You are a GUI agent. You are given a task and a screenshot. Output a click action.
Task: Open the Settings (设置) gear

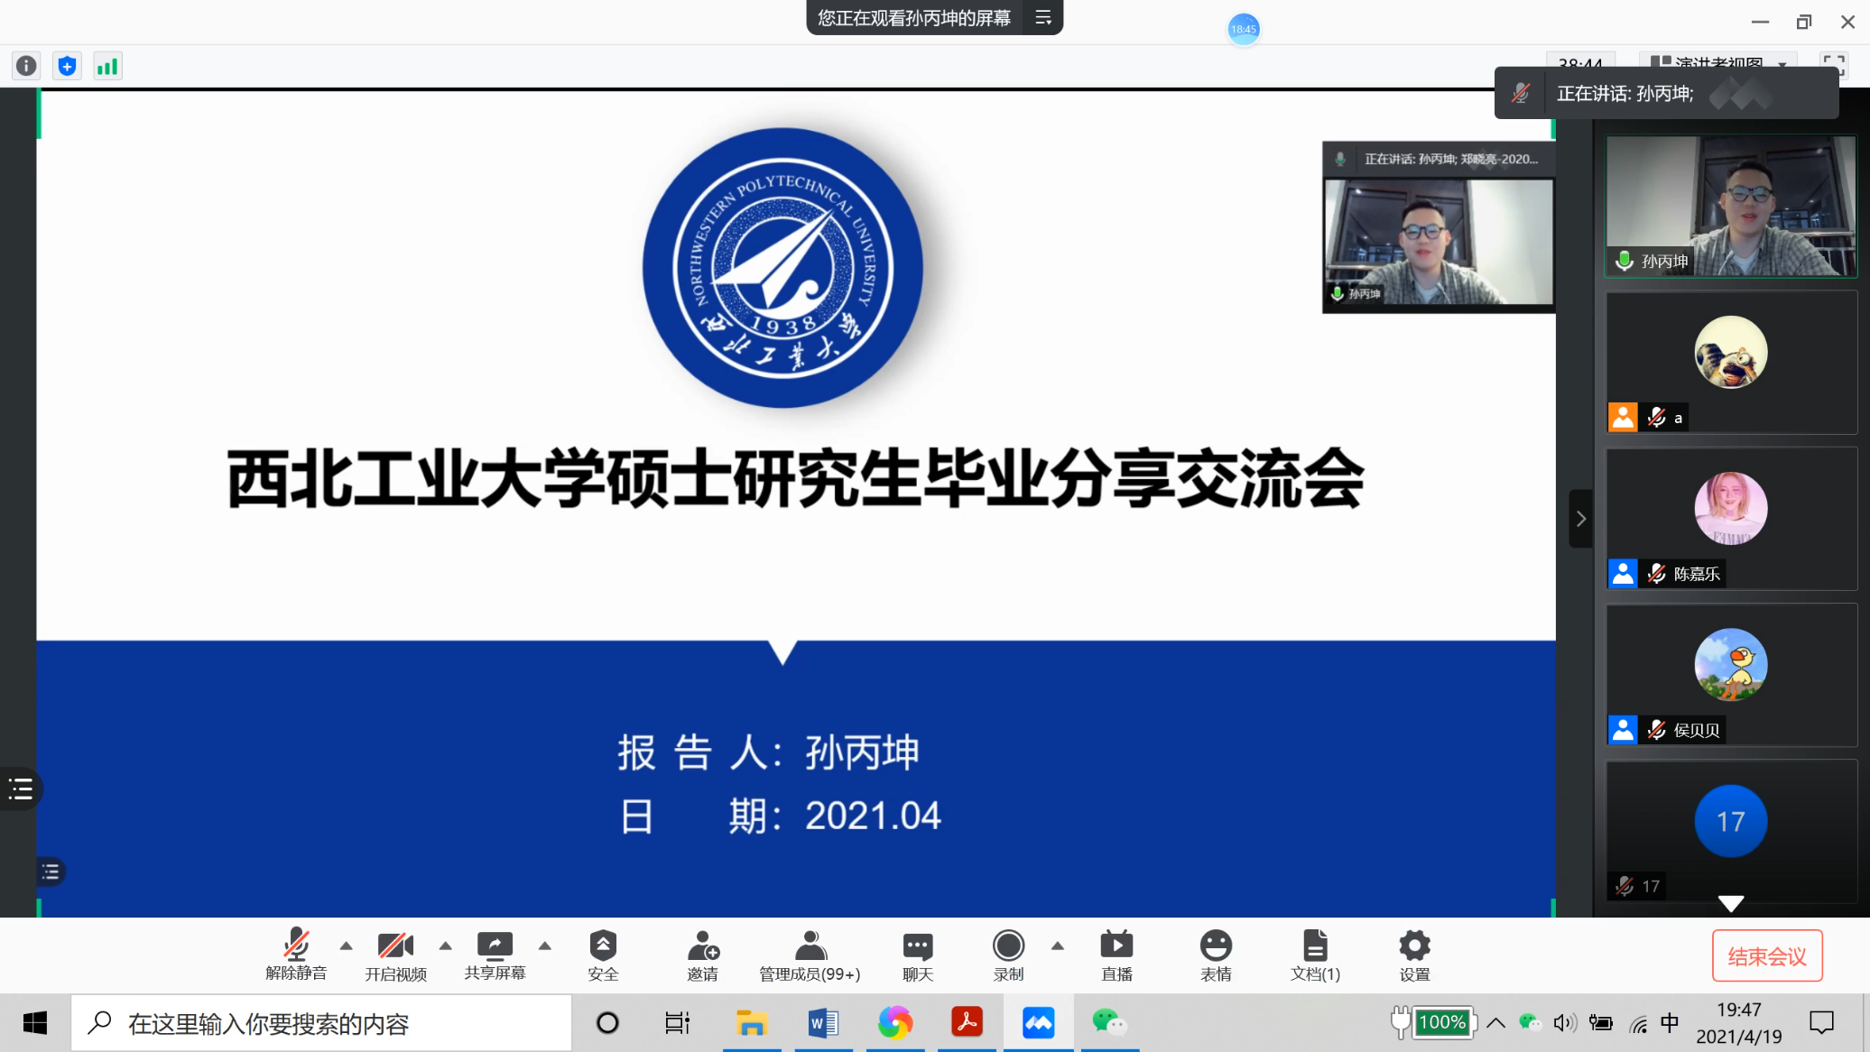click(x=1414, y=955)
